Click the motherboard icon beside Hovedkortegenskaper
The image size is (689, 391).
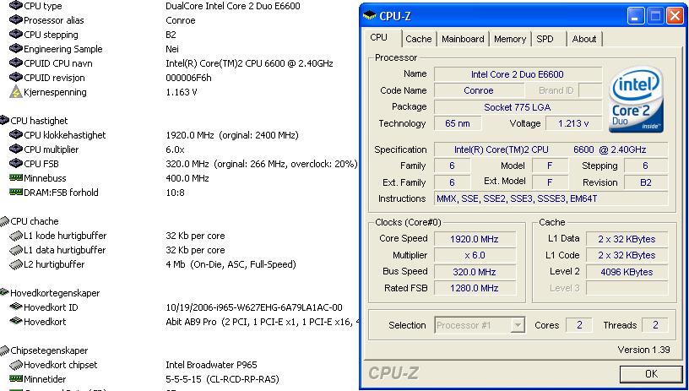(4, 292)
